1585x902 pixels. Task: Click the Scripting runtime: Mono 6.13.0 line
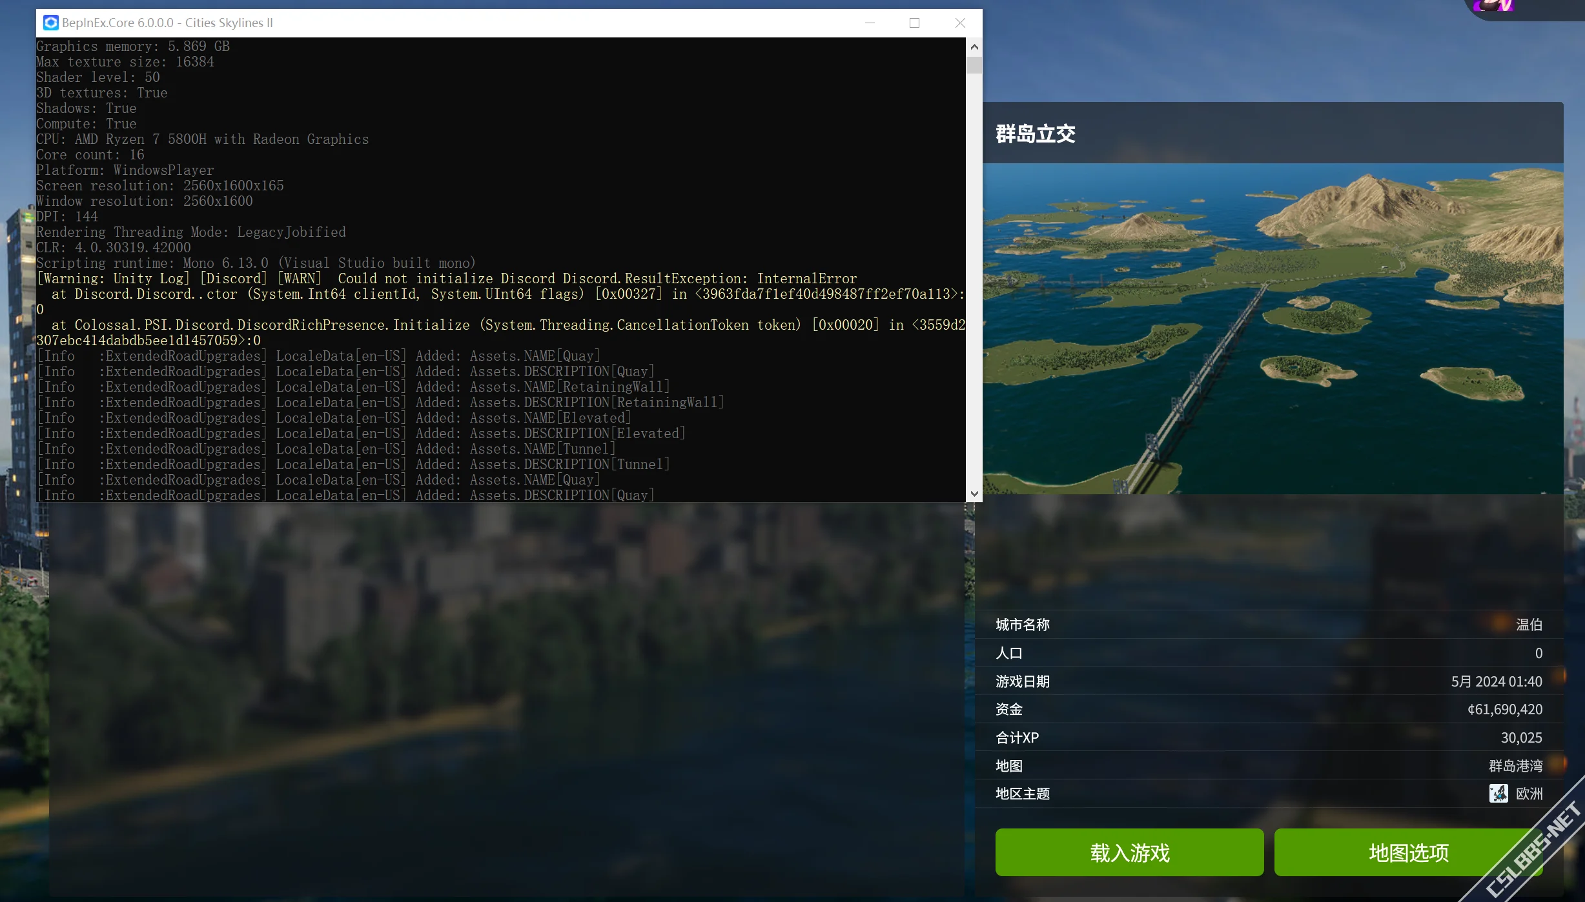pyautogui.click(x=256, y=263)
